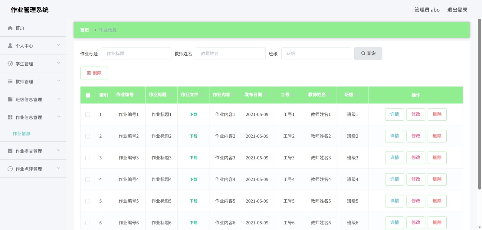
Task: Click the 作业内容2 table cell
Action: pos(225,136)
